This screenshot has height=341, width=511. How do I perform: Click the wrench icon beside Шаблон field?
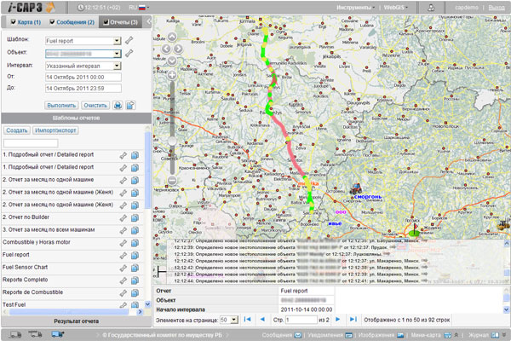tap(129, 40)
